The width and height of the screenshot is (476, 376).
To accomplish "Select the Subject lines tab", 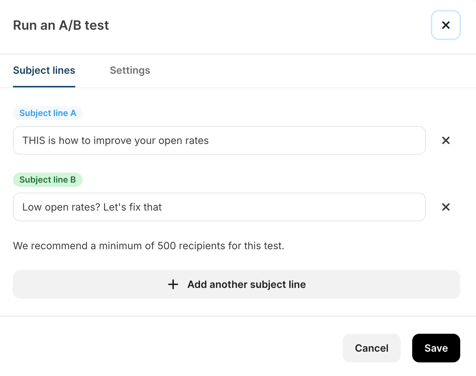I will 44,71.
